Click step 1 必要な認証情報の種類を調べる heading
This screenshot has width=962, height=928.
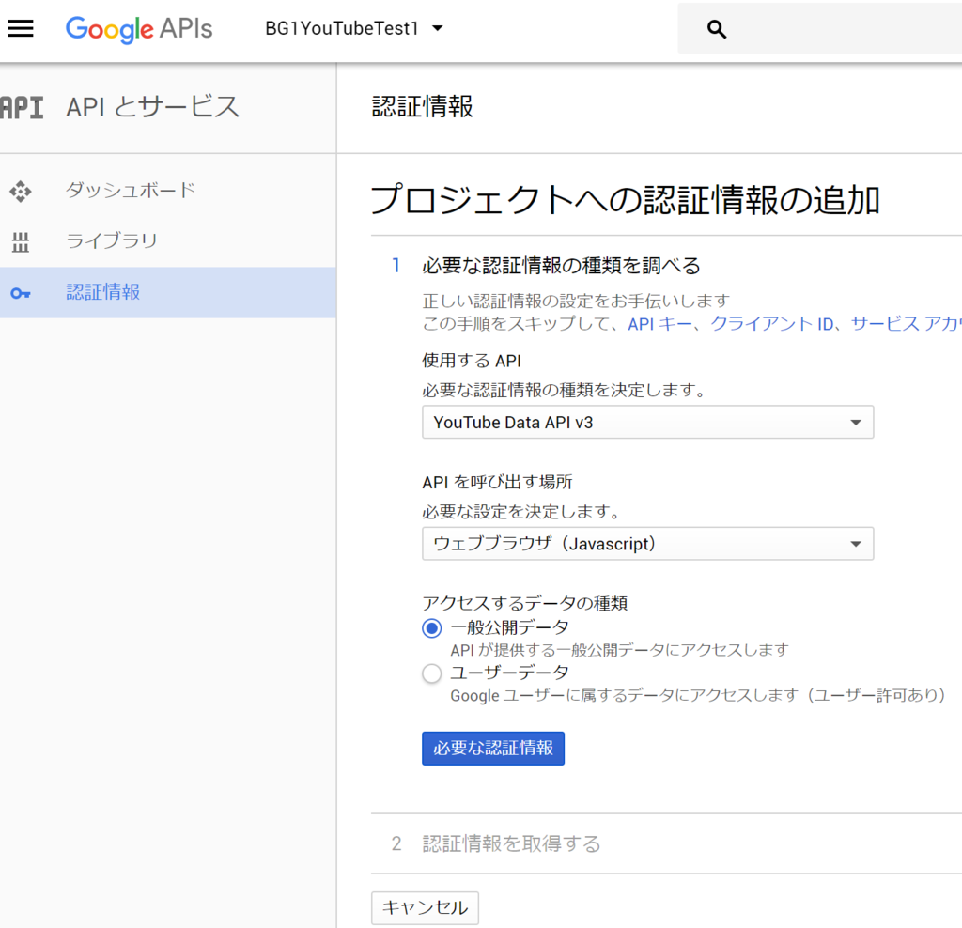[x=561, y=266]
